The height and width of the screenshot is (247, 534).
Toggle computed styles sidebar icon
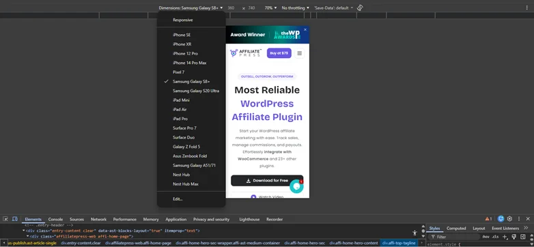coord(523,237)
